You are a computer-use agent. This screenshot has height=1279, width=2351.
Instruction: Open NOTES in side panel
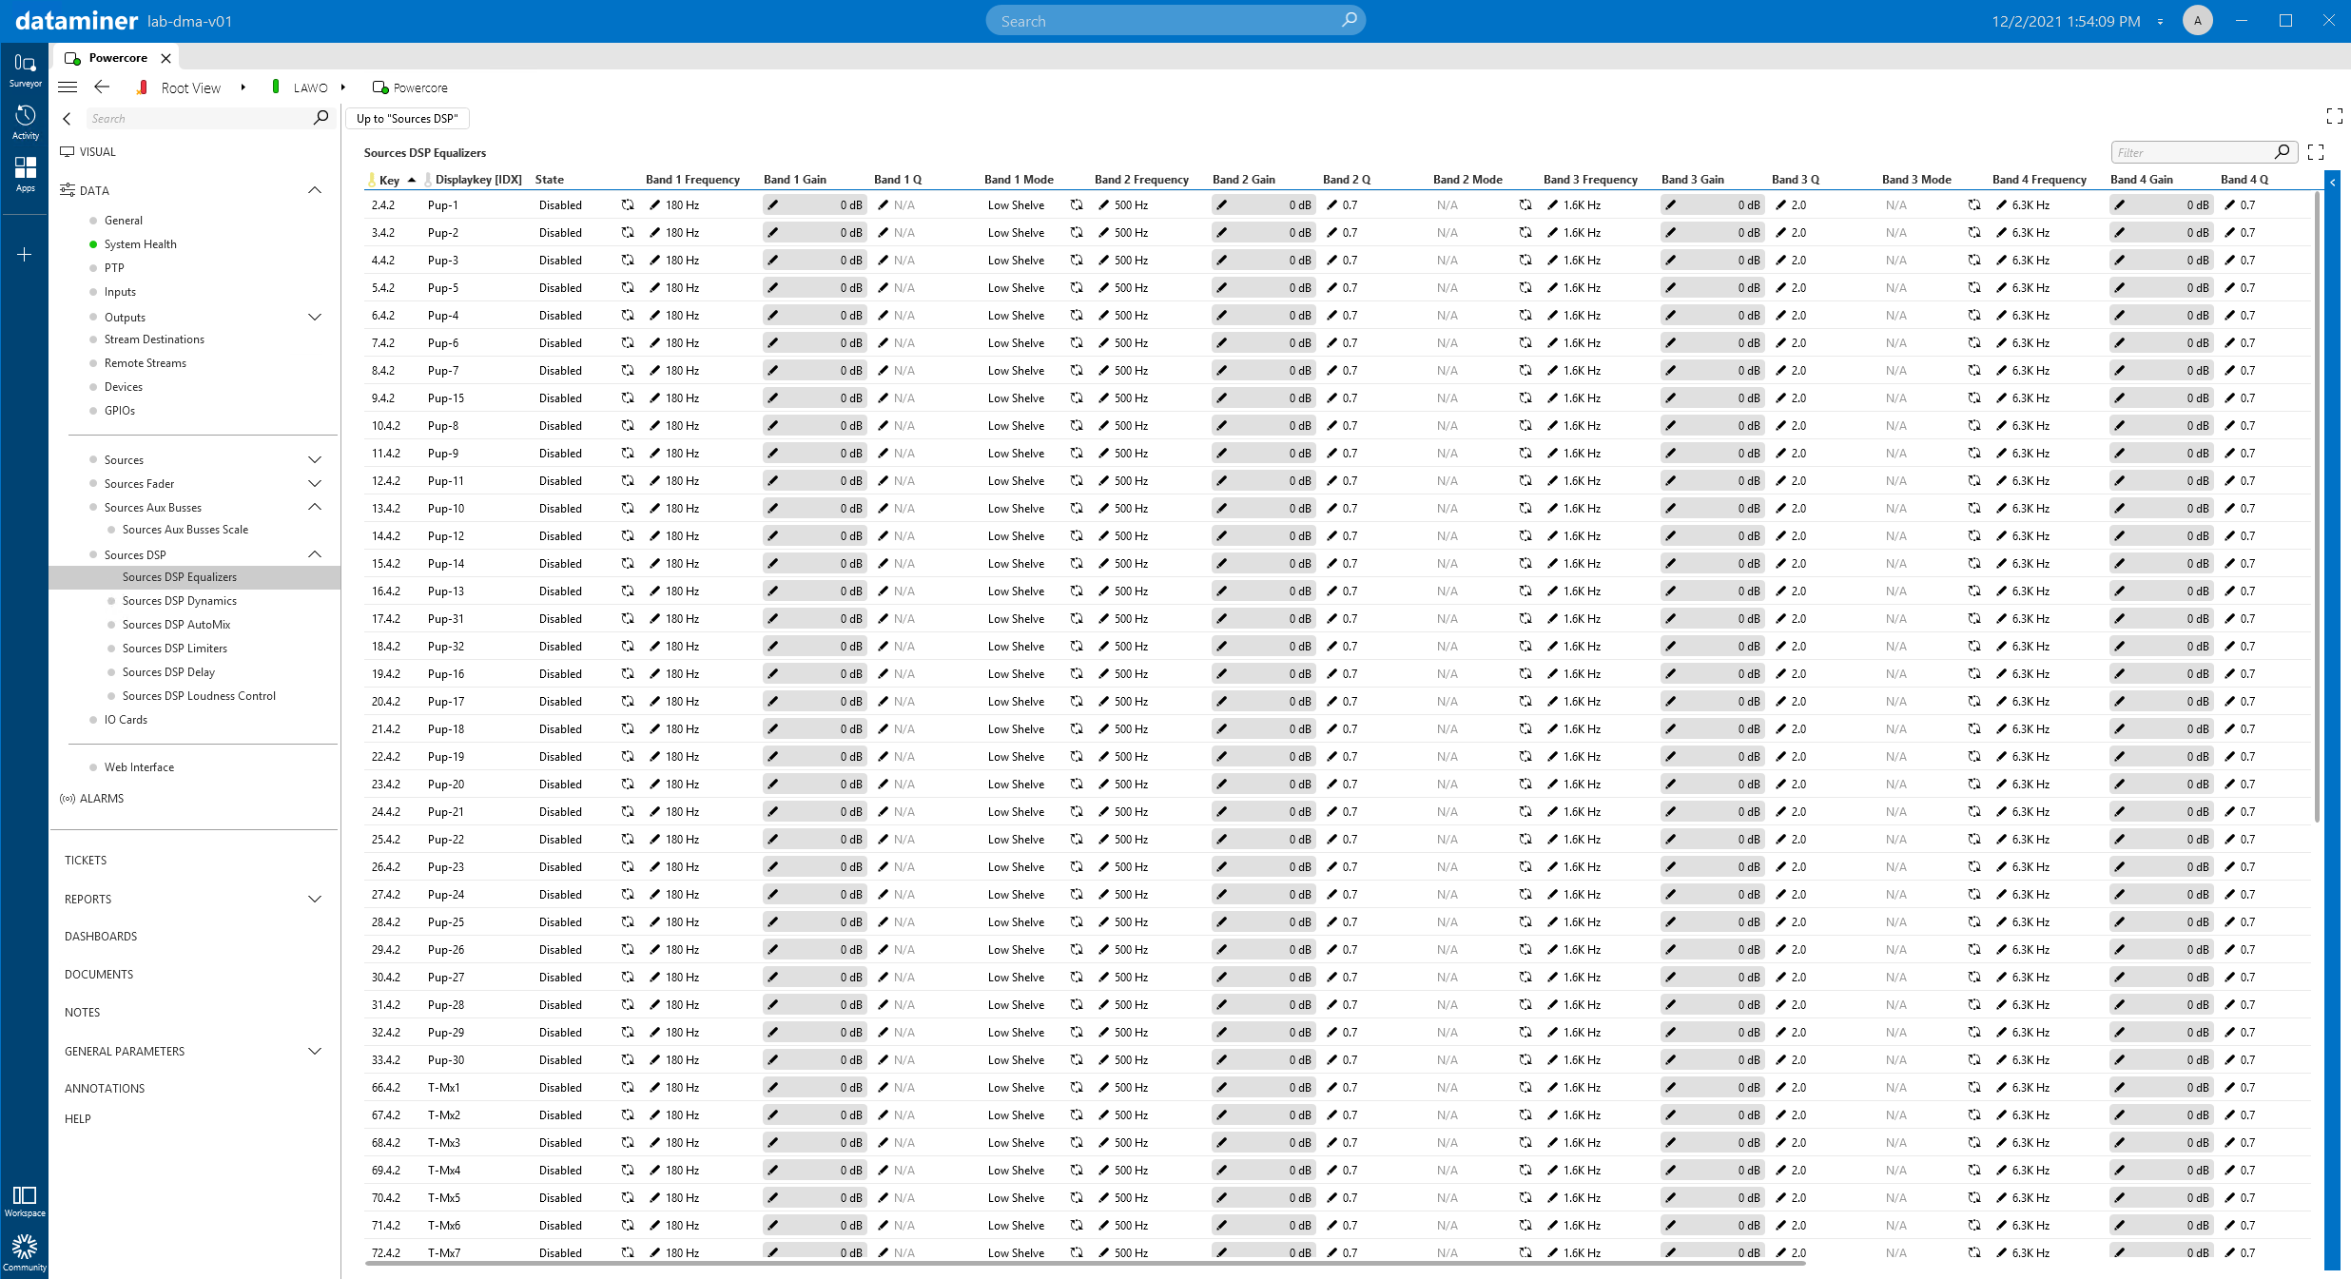[82, 1013]
